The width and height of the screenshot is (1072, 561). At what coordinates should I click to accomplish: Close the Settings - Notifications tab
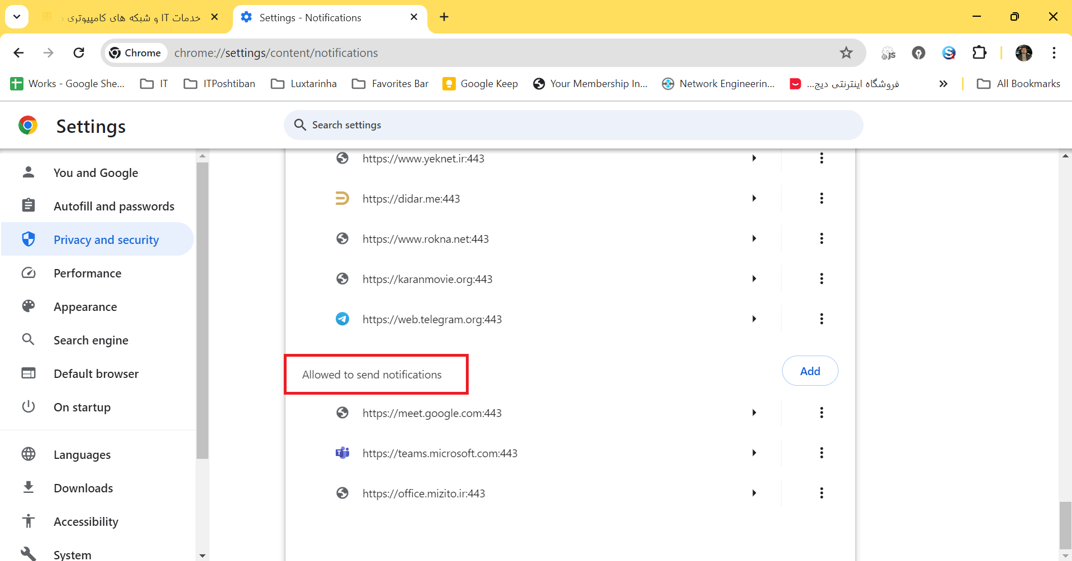click(414, 17)
